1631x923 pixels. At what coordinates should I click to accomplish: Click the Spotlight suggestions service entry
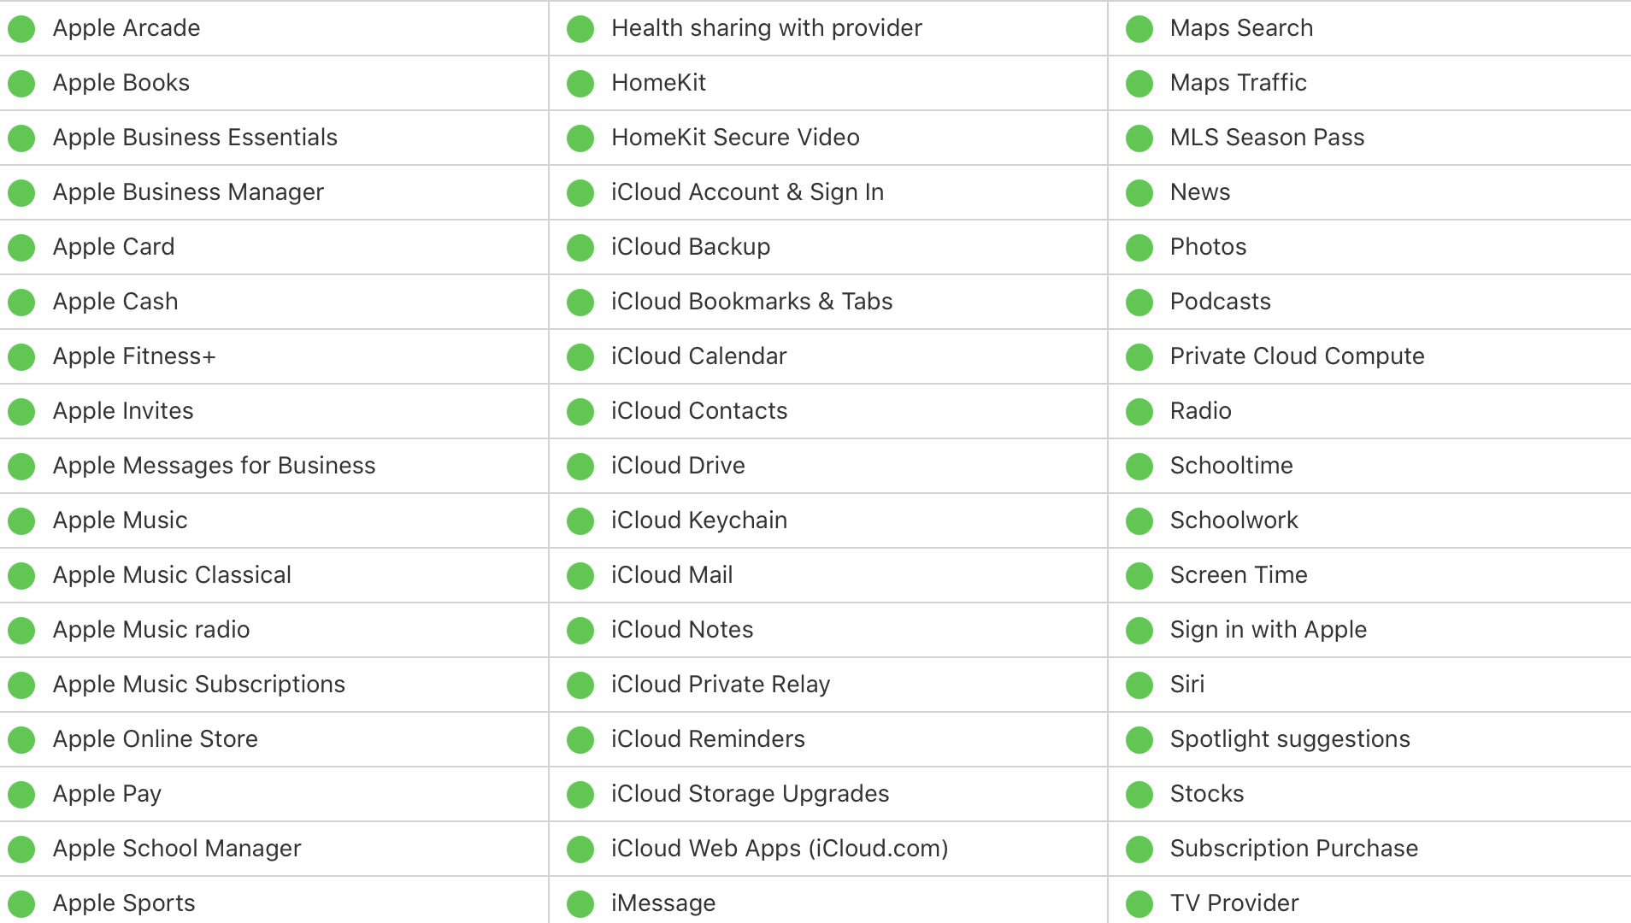[x=1289, y=739]
